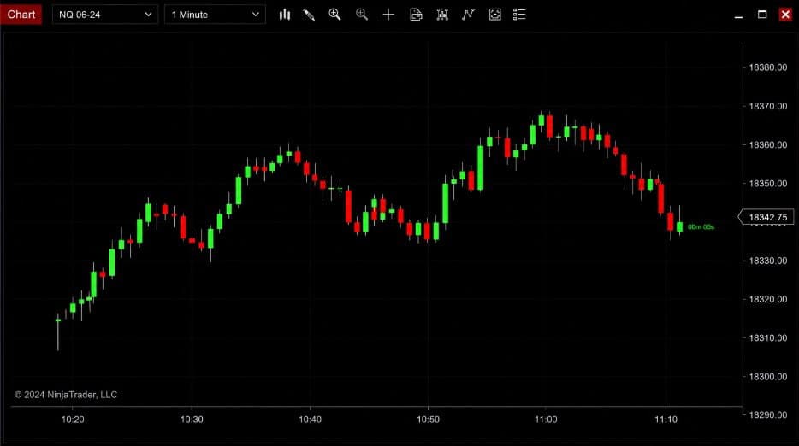Click the 18360.00 price axis label
Viewport: 799px width, 446px height.
[767, 145]
